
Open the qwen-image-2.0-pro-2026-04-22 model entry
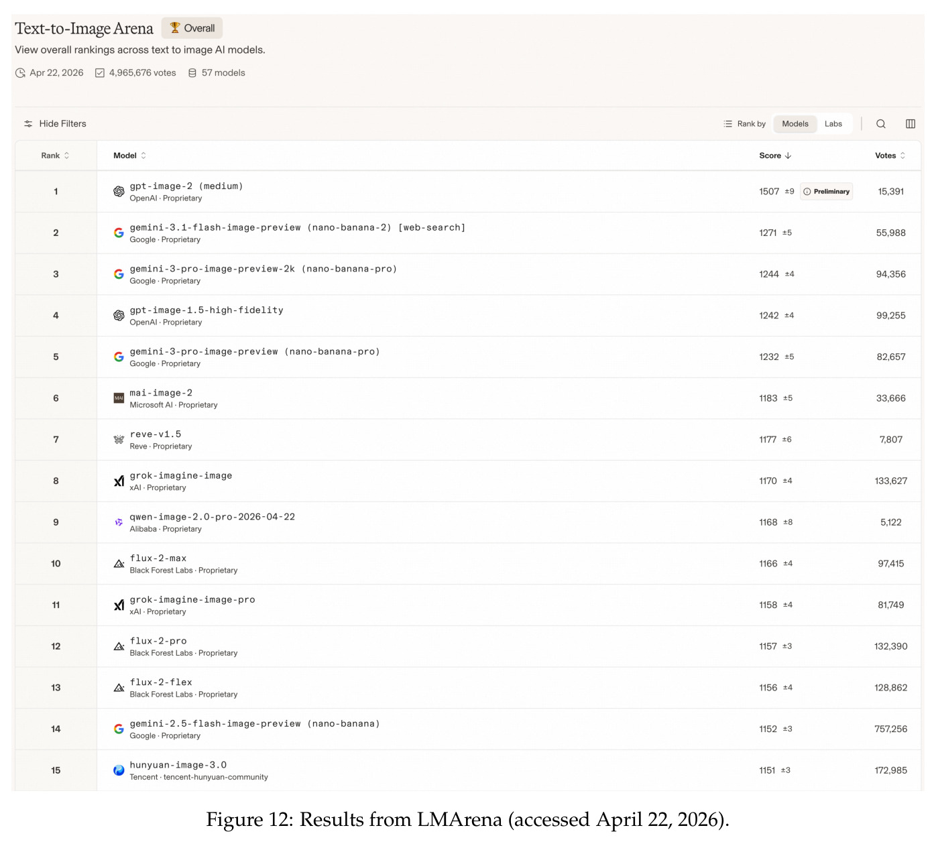(212, 517)
